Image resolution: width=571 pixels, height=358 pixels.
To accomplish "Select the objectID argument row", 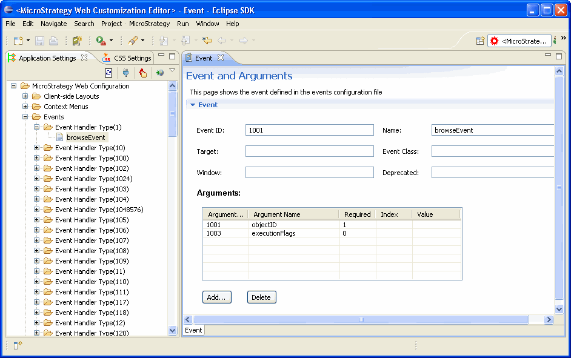I will point(332,225).
